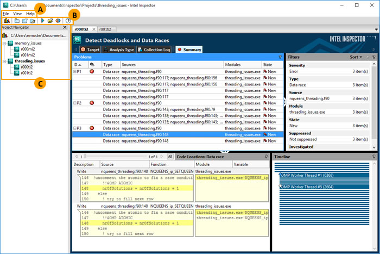Filter by Data race type
The image size is (380, 254).
(297, 85)
